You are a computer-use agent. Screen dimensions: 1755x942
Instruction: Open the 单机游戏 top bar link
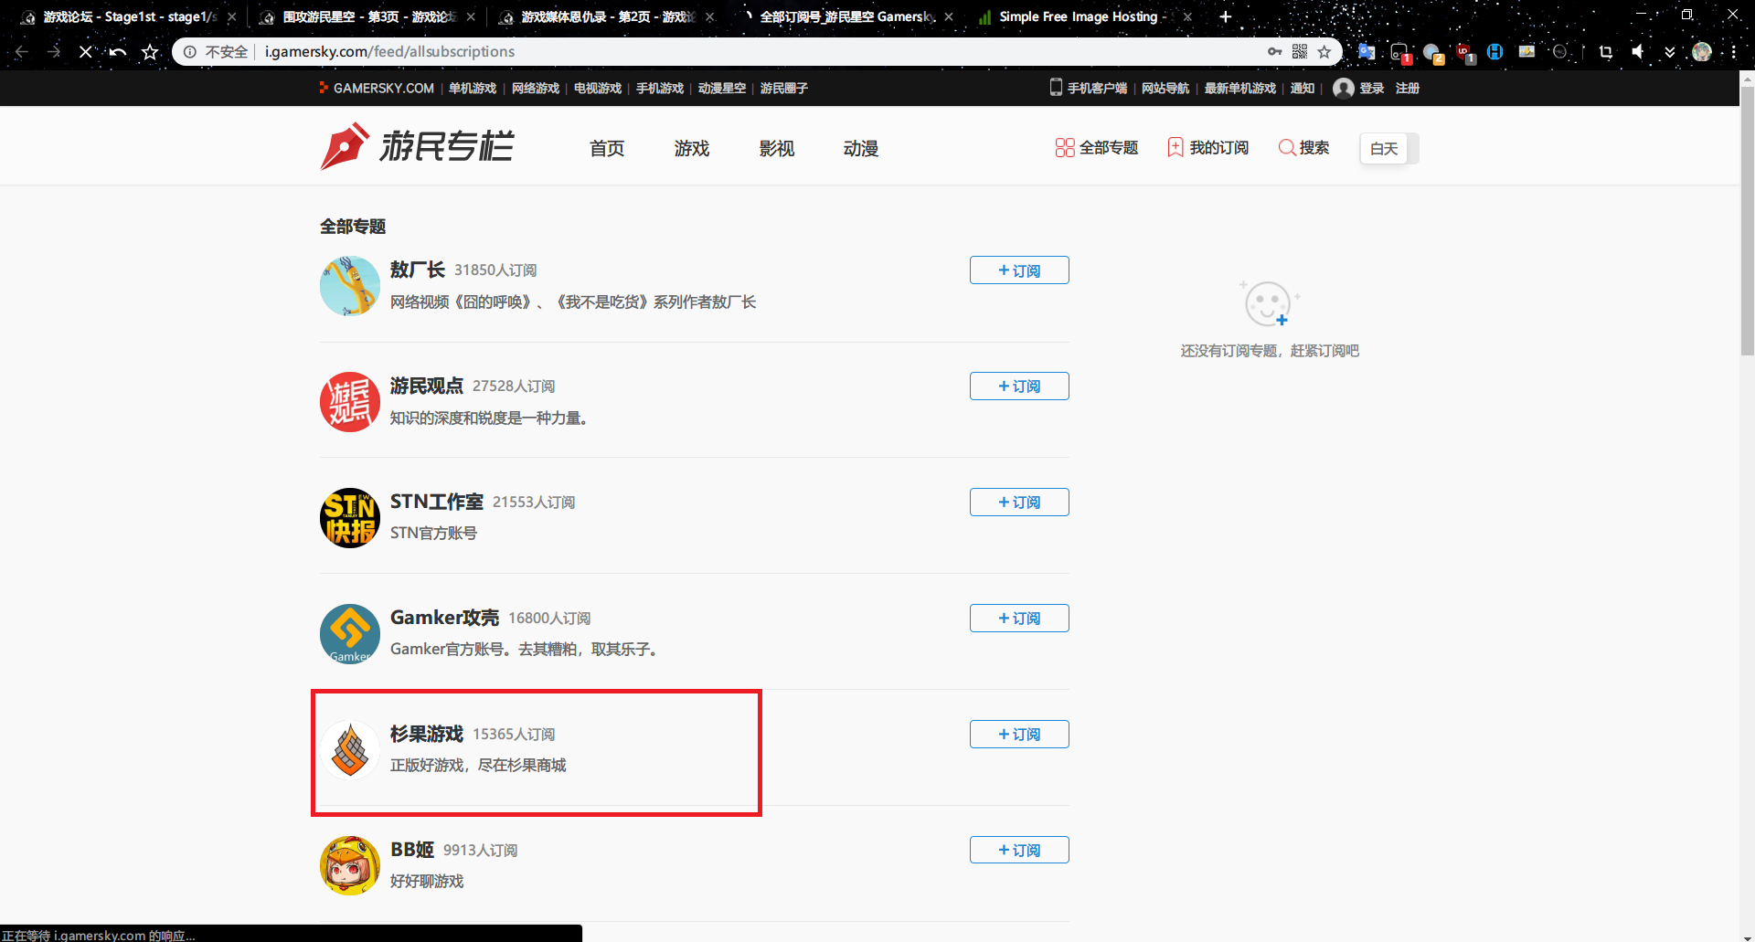click(473, 89)
